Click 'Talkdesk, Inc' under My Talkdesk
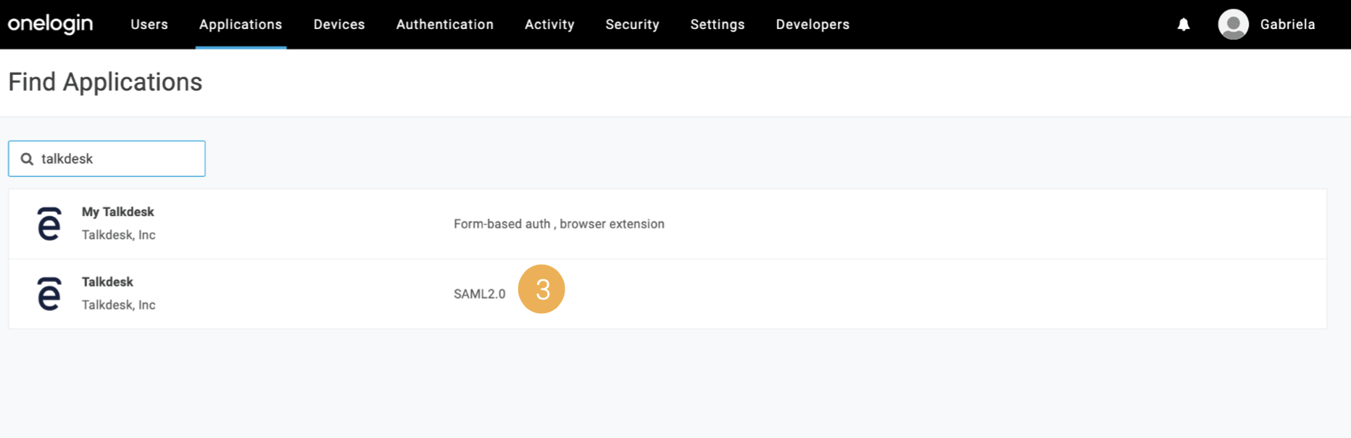 119,235
